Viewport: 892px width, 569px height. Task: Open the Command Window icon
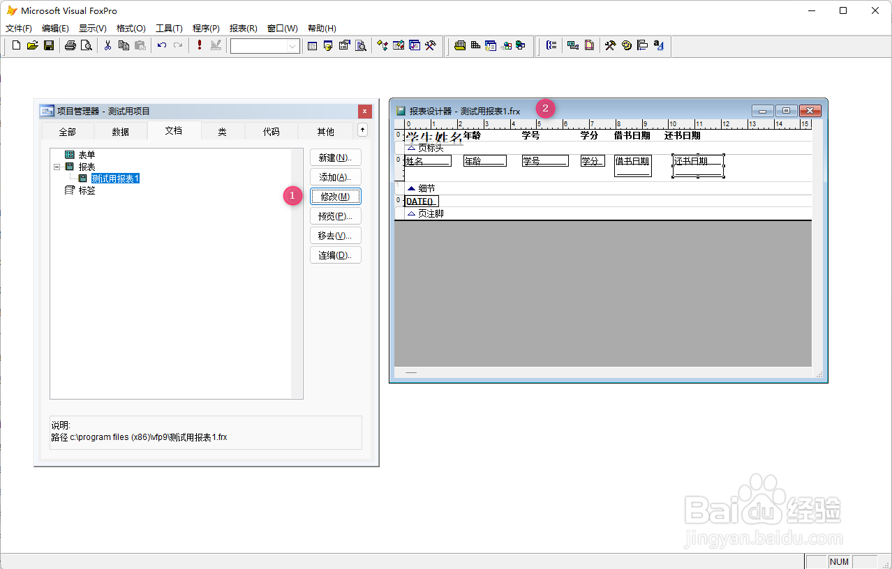(312, 46)
